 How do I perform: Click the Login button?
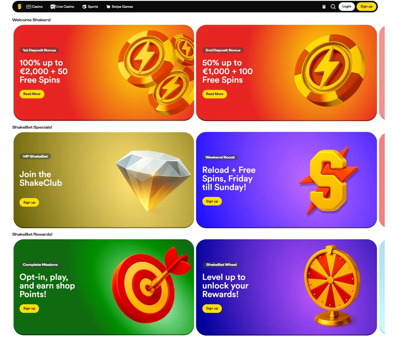(x=347, y=7)
